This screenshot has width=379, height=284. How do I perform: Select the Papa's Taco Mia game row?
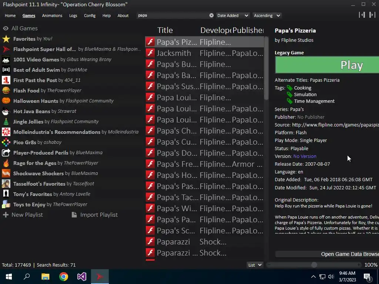click(x=204, y=197)
